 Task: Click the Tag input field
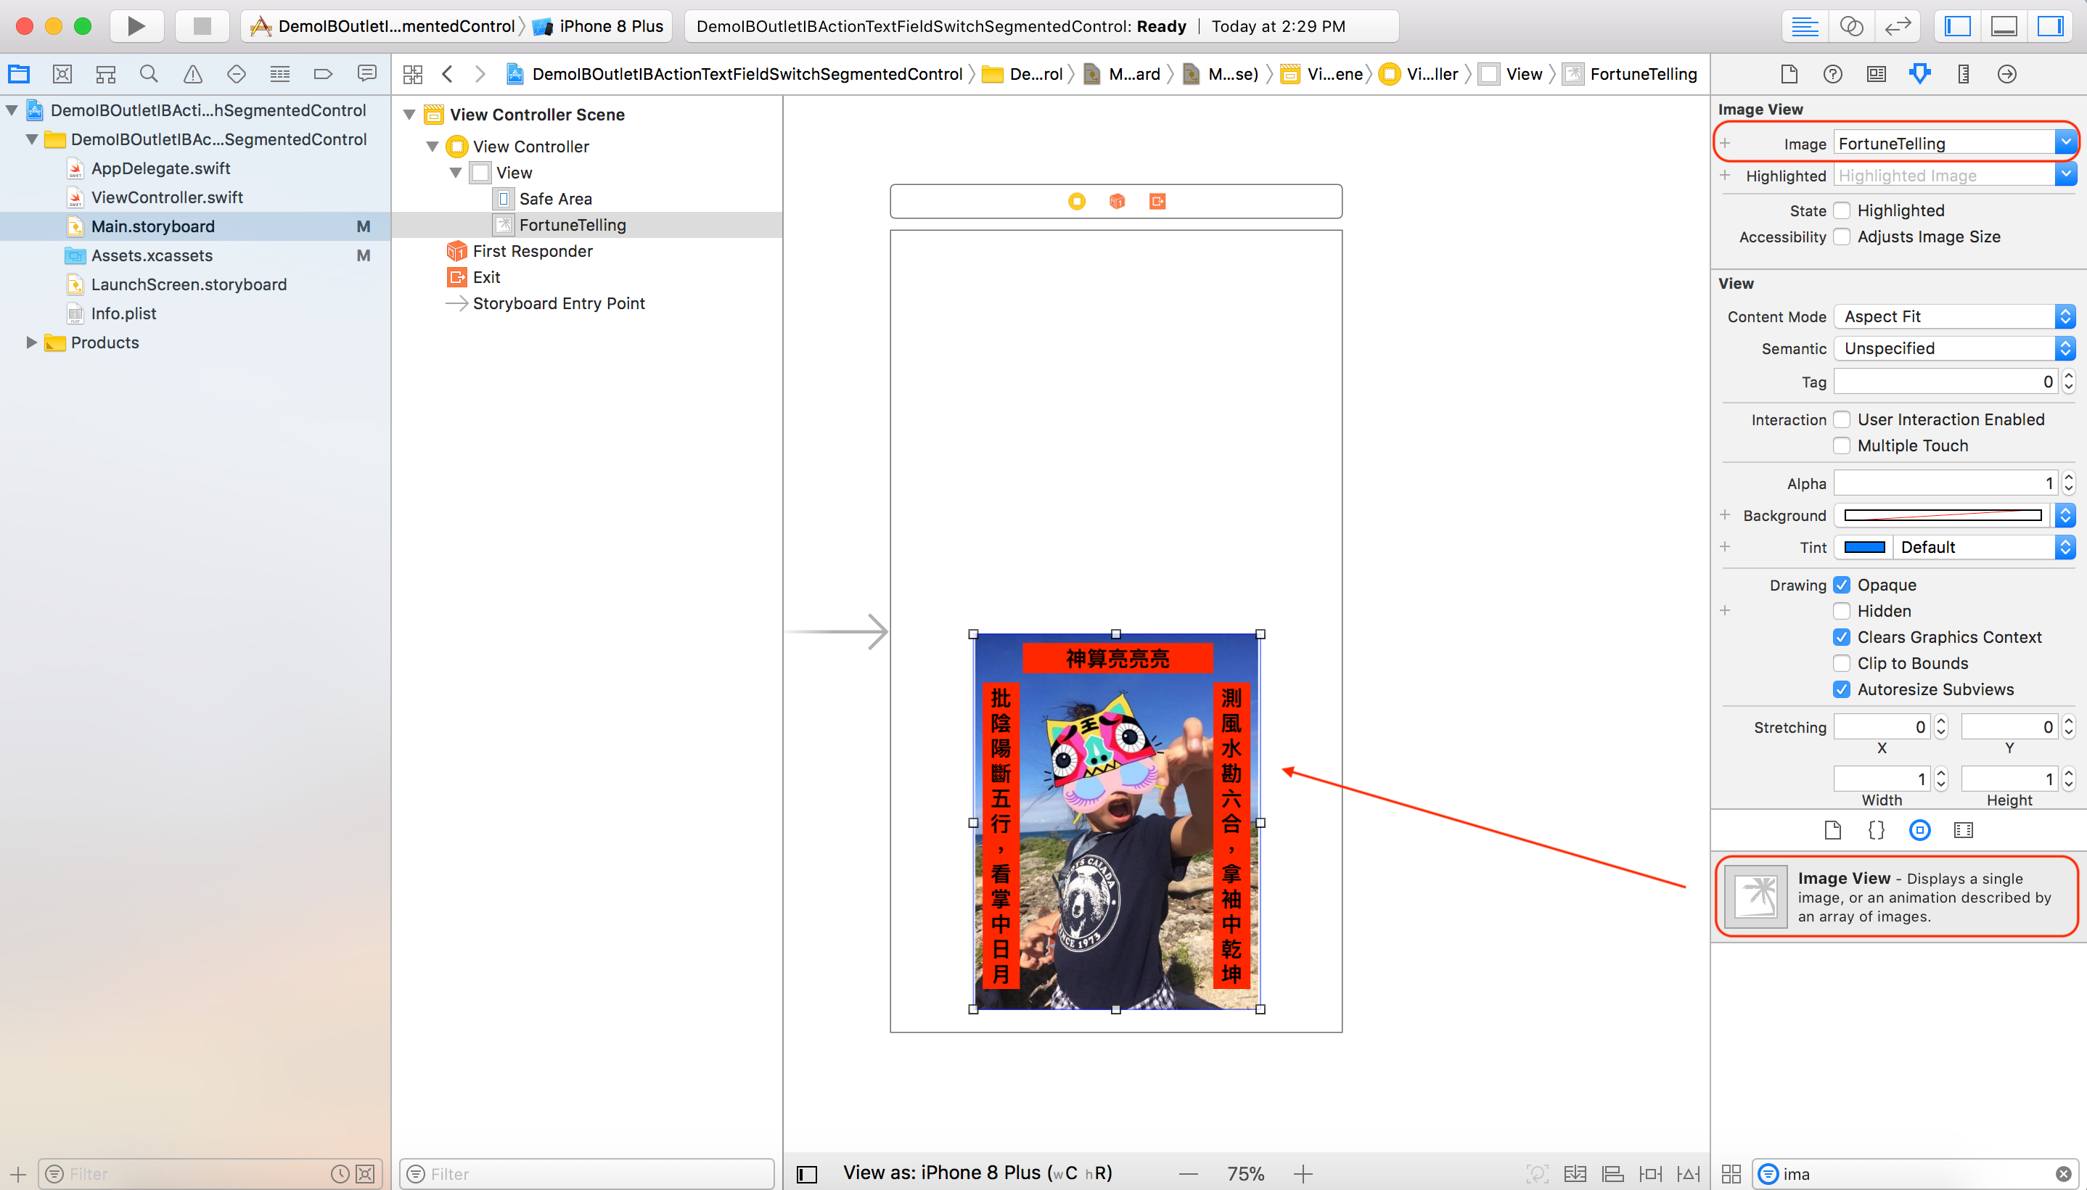[x=1943, y=382]
